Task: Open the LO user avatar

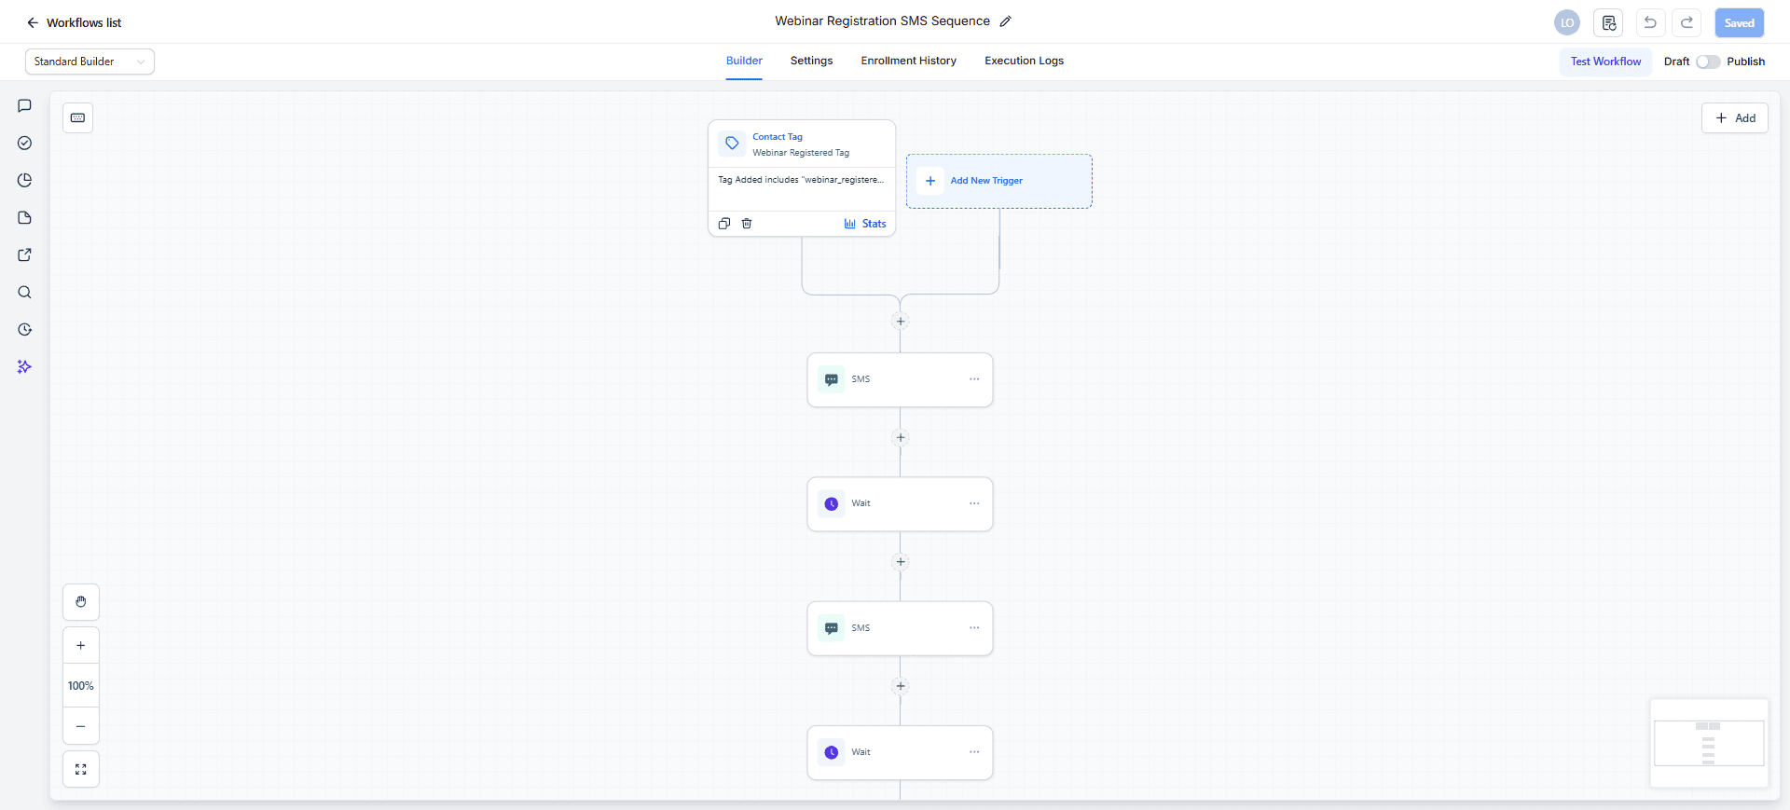Action: tap(1567, 22)
